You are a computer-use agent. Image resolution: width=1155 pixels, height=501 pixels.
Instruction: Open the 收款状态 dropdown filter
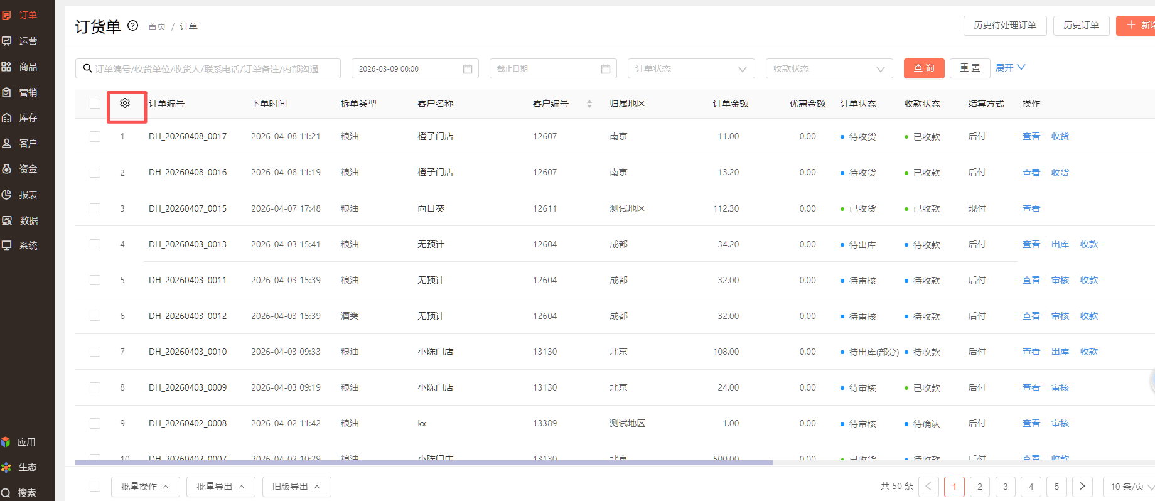click(x=829, y=68)
